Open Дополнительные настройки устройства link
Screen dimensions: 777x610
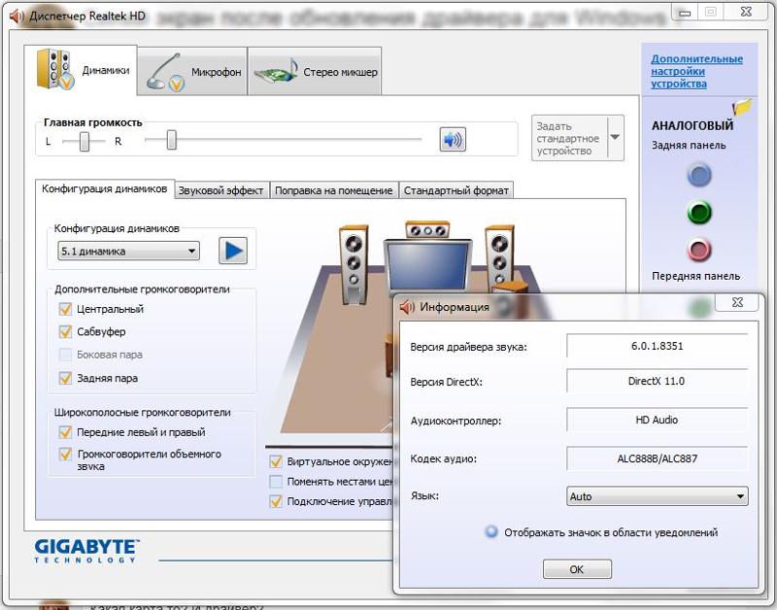pyautogui.click(x=696, y=71)
